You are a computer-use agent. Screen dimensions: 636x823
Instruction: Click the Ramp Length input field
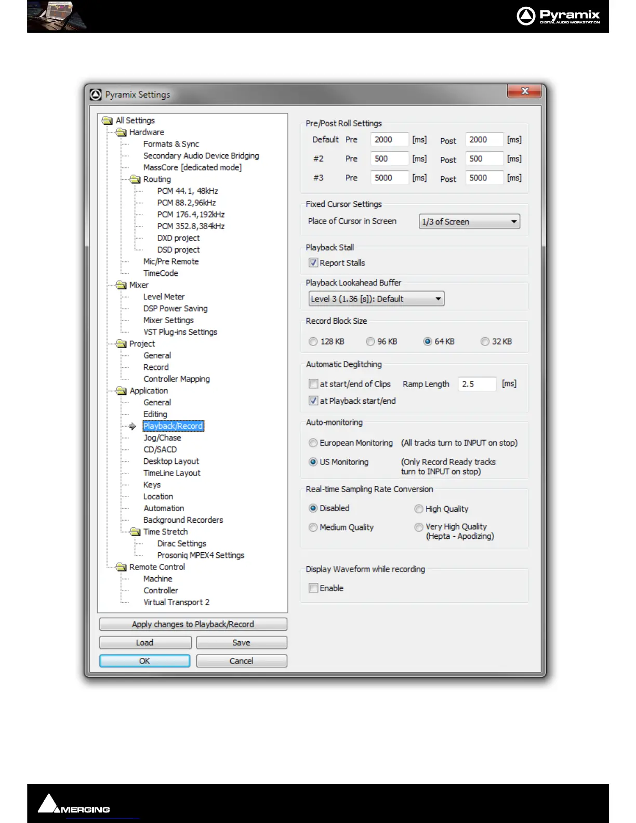point(476,384)
